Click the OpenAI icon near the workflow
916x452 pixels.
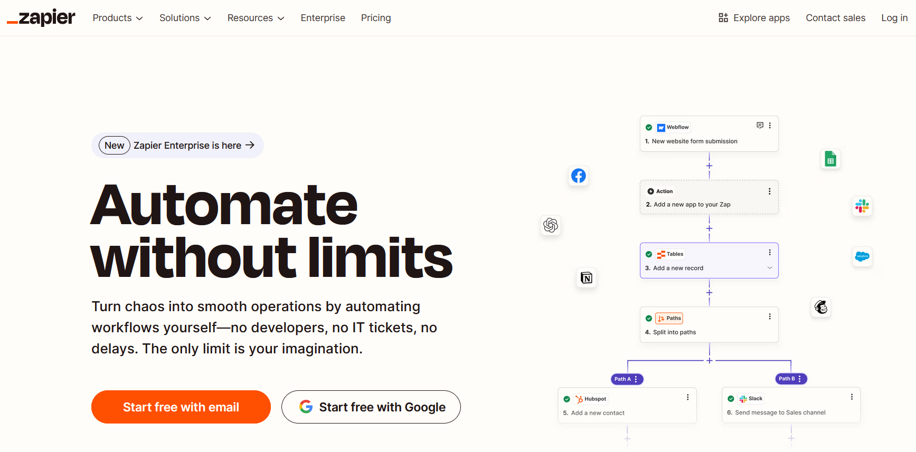[550, 225]
